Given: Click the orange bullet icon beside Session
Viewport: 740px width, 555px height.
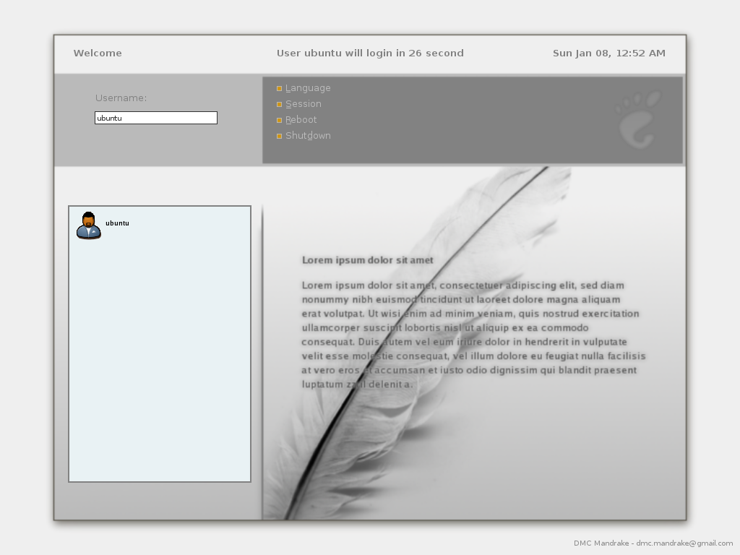Looking at the screenshot, I should (x=280, y=105).
